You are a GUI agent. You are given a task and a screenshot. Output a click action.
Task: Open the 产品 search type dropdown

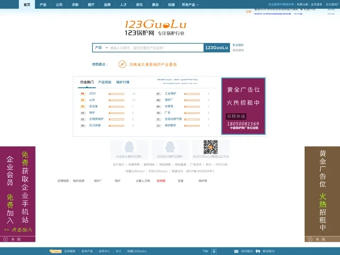point(101,48)
